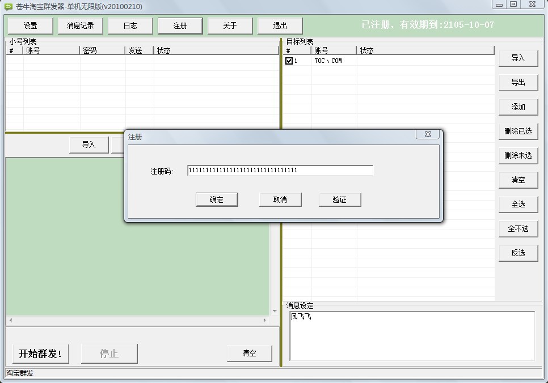This screenshot has height=383, width=548.
Task: Click the log vertical scrollbar down arrow
Action: click(275, 310)
